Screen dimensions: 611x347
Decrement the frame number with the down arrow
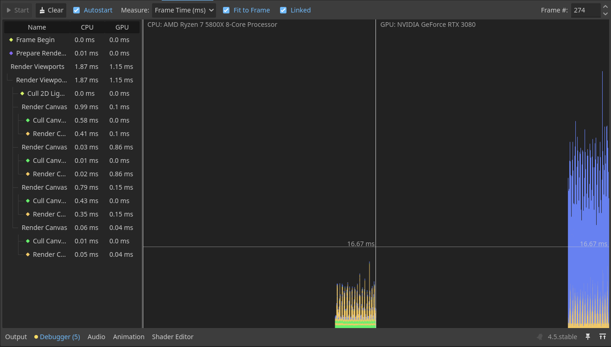coord(605,14)
